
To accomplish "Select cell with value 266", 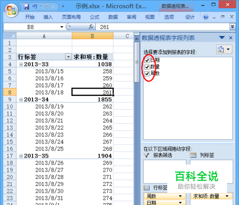I will pos(92,135).
